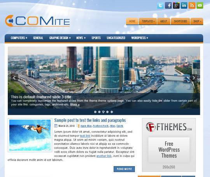Go to previous slide with left arrow
This screenshot has width=210, height=177.
point(14,78)
